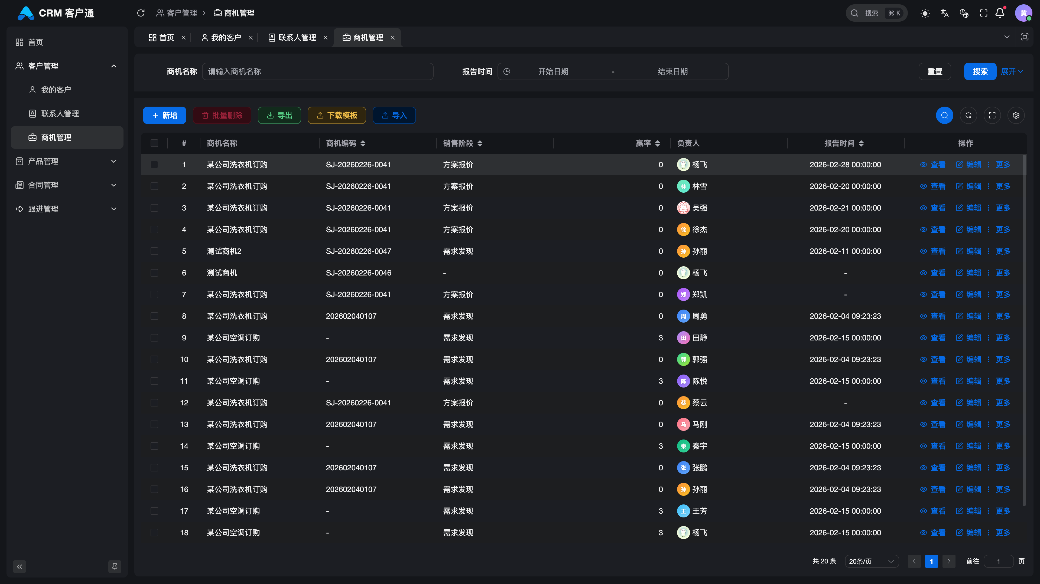Click the 新增 button
This screenshot has height=584, width=1040.
[x=164, y=115]
